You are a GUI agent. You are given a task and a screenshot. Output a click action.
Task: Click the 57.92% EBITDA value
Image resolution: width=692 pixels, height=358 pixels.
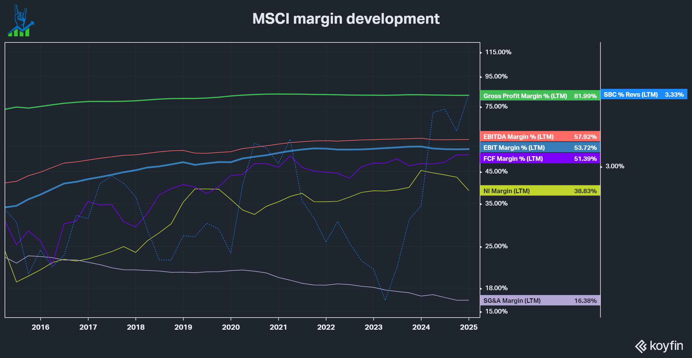click(x=585, y=137)
